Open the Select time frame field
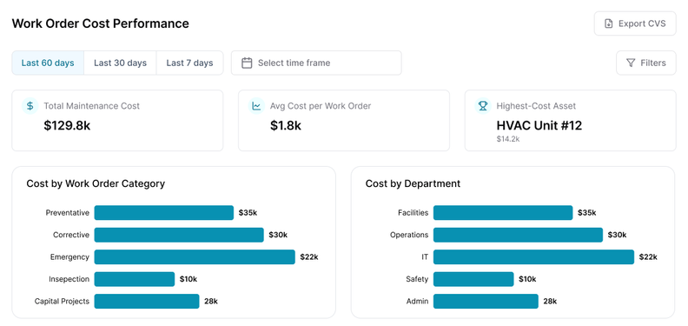This screenshot has height=326, width=688. (316, 63)
